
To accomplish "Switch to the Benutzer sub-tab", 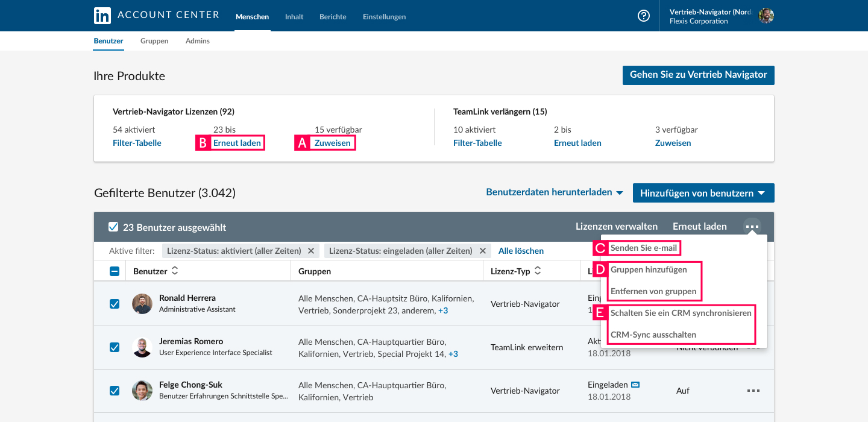I will tap(108, 41).
